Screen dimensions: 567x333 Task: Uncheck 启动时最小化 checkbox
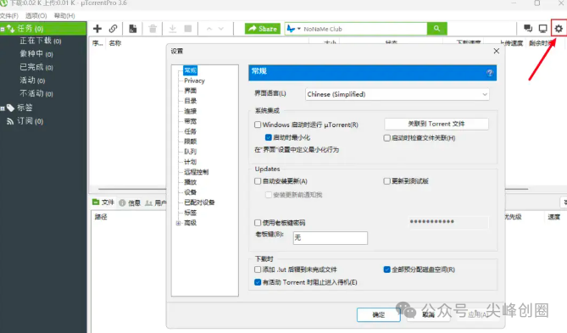[x=269, y=137]
